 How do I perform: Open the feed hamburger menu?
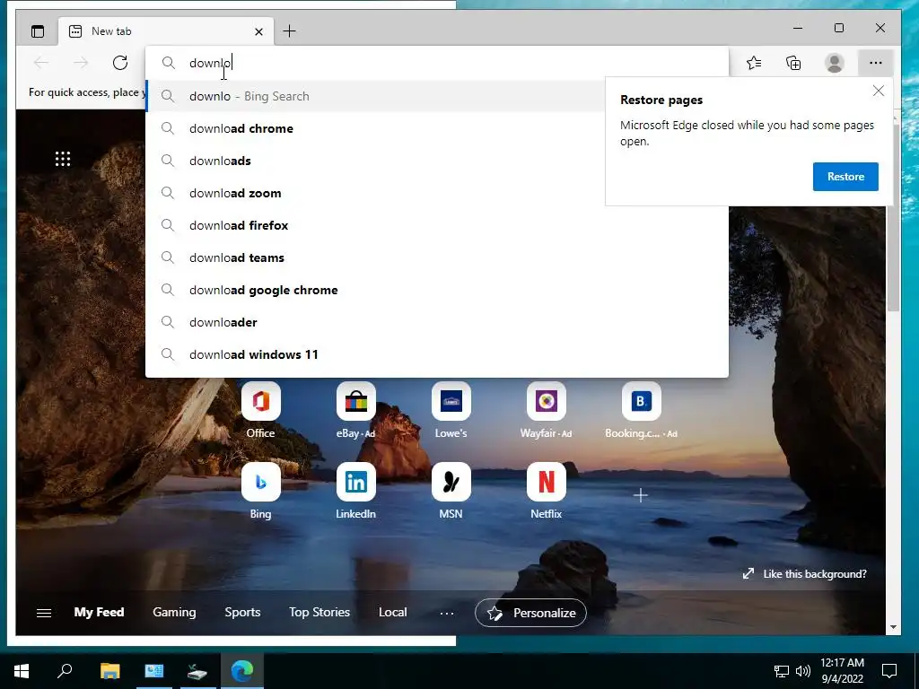44,613
